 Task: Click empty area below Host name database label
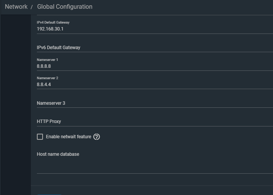155,165
